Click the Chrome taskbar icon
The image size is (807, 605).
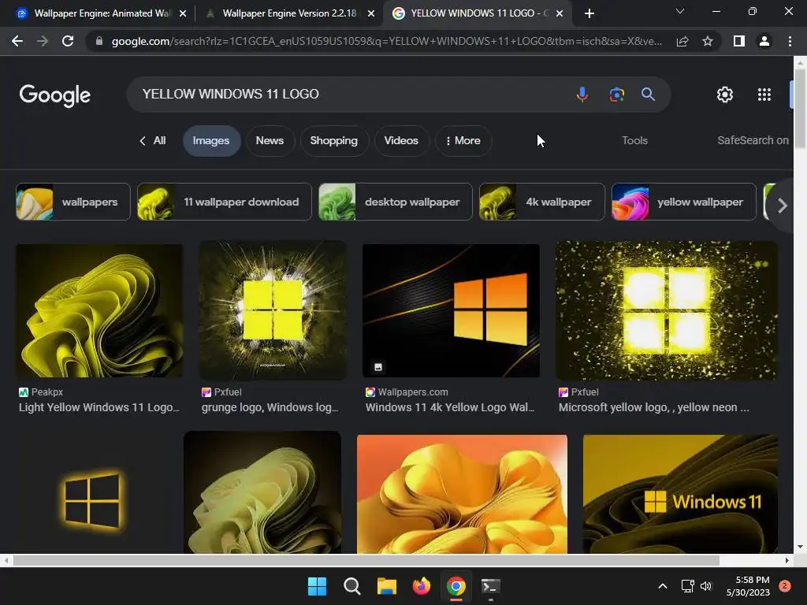pos(456,586)
